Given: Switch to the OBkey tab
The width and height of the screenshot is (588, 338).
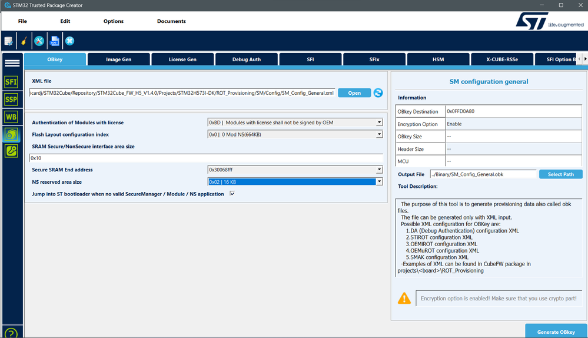Looking at the screenshot, I should click(x=55, y=59).
